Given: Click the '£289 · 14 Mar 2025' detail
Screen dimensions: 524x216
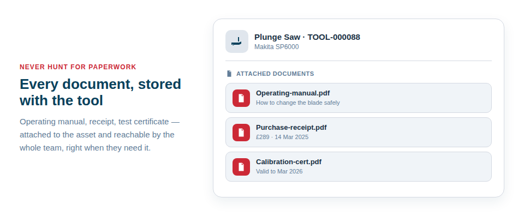Looking at the screenshot, I should click(x=282, y=137).
